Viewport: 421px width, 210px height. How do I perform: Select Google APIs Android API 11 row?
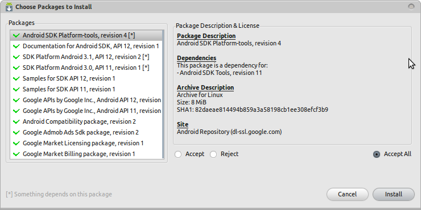click(86, 111)
